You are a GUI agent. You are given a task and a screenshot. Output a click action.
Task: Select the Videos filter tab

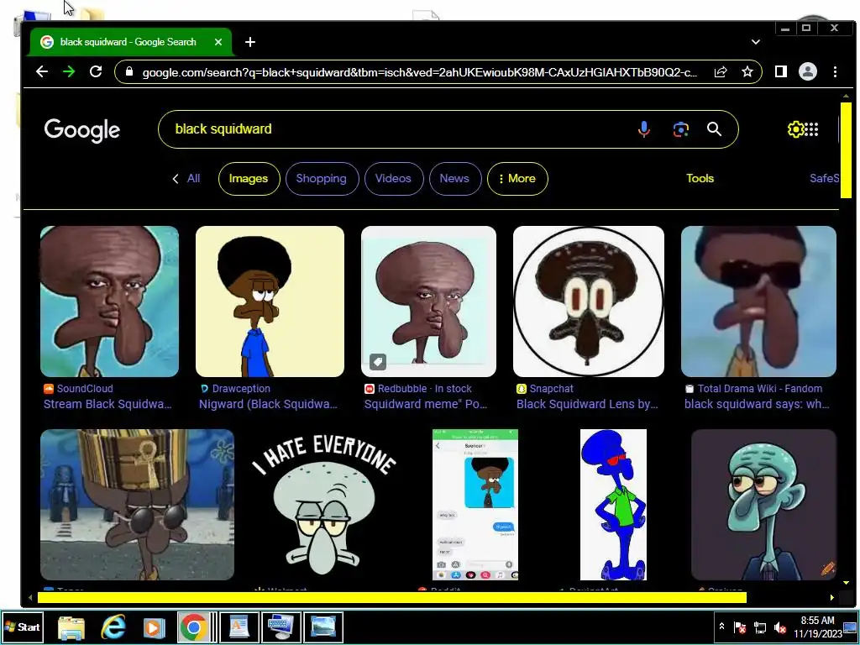click(394, 179)
